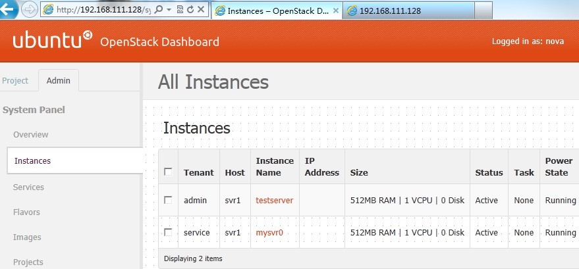Click the System Panel heading
Image resolution: width=579 pixels, height=269 pixels.
(x=34, y=110)
